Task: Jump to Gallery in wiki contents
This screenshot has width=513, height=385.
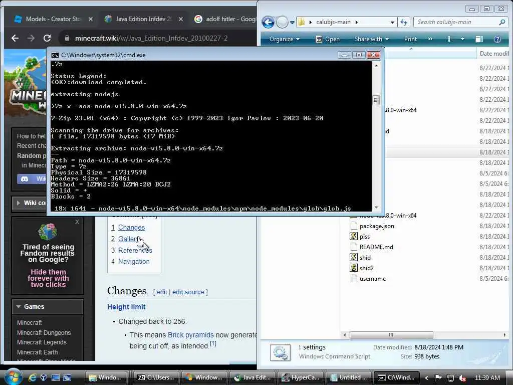Action: click(130, 239)
